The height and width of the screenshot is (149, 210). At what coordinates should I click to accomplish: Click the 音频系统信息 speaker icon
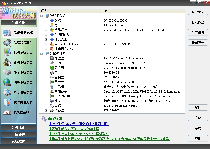coord(7,62)
